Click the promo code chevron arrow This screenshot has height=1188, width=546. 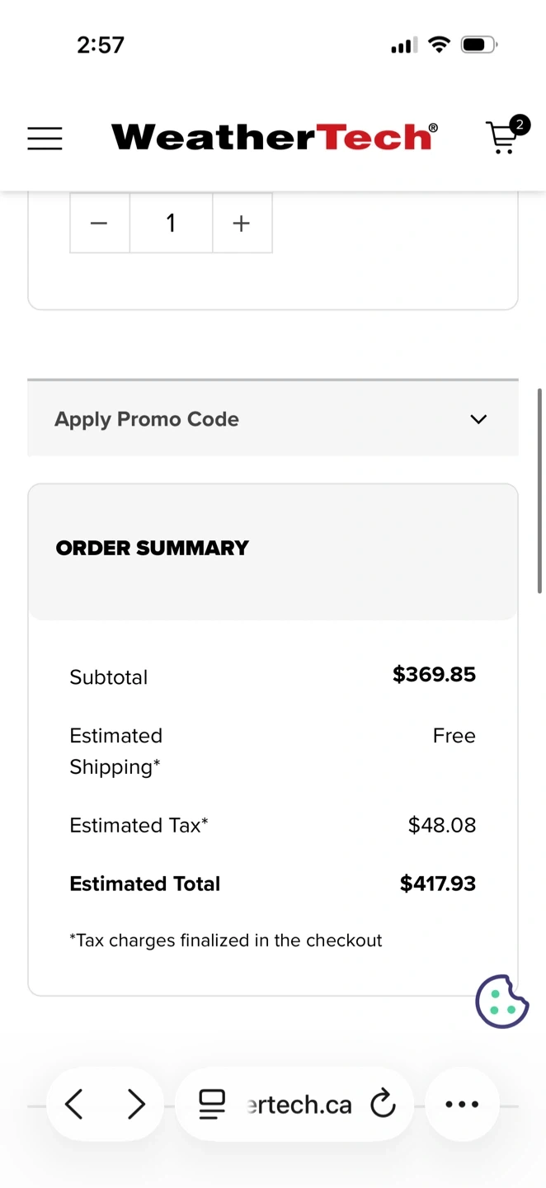pyautogui.click(x=478, y=419)
